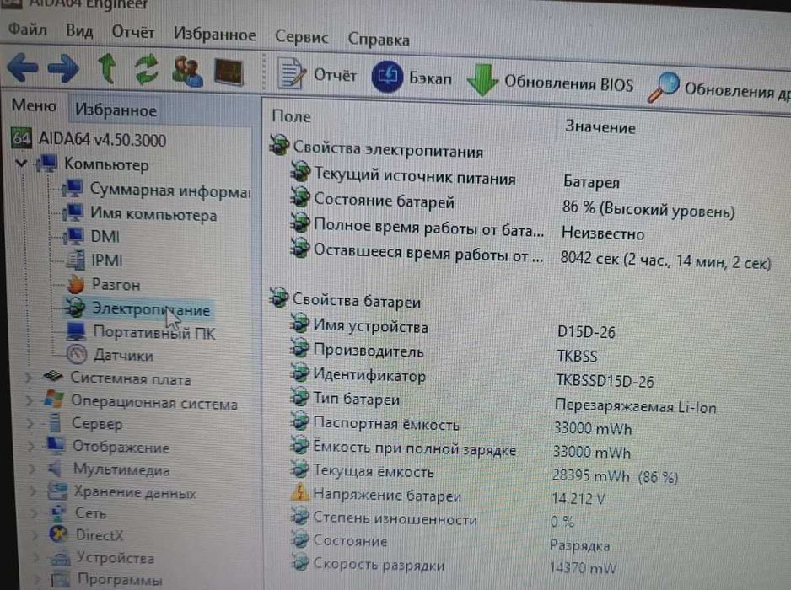Expand the DirectX node
Image resolution: width=791 pixels, height=590 pixels.
pos(35,534)
